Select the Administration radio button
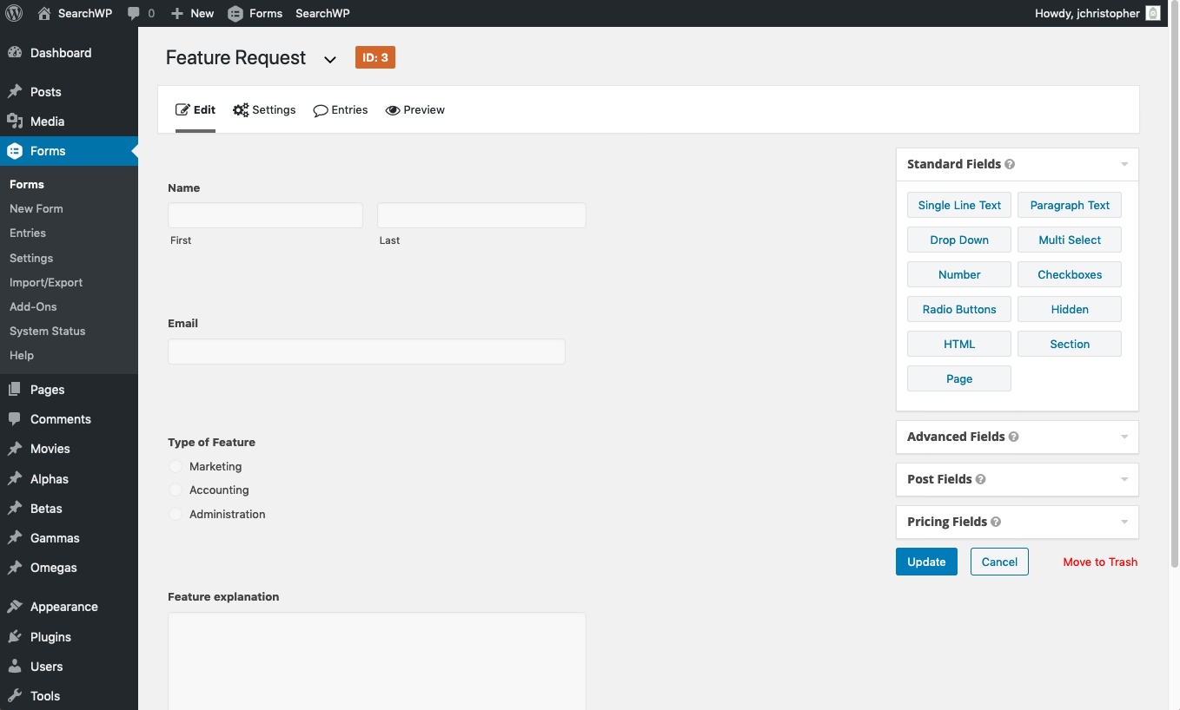 pos(176,515)
